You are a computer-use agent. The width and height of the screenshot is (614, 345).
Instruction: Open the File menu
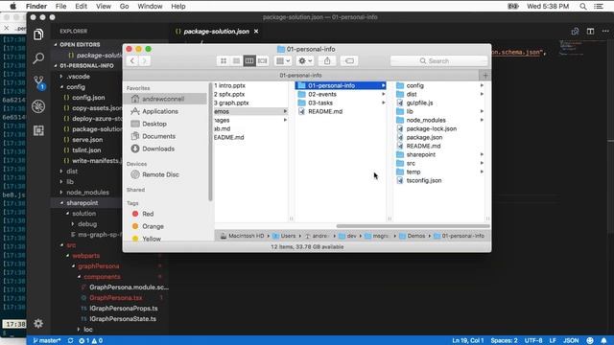click(60, 7)
